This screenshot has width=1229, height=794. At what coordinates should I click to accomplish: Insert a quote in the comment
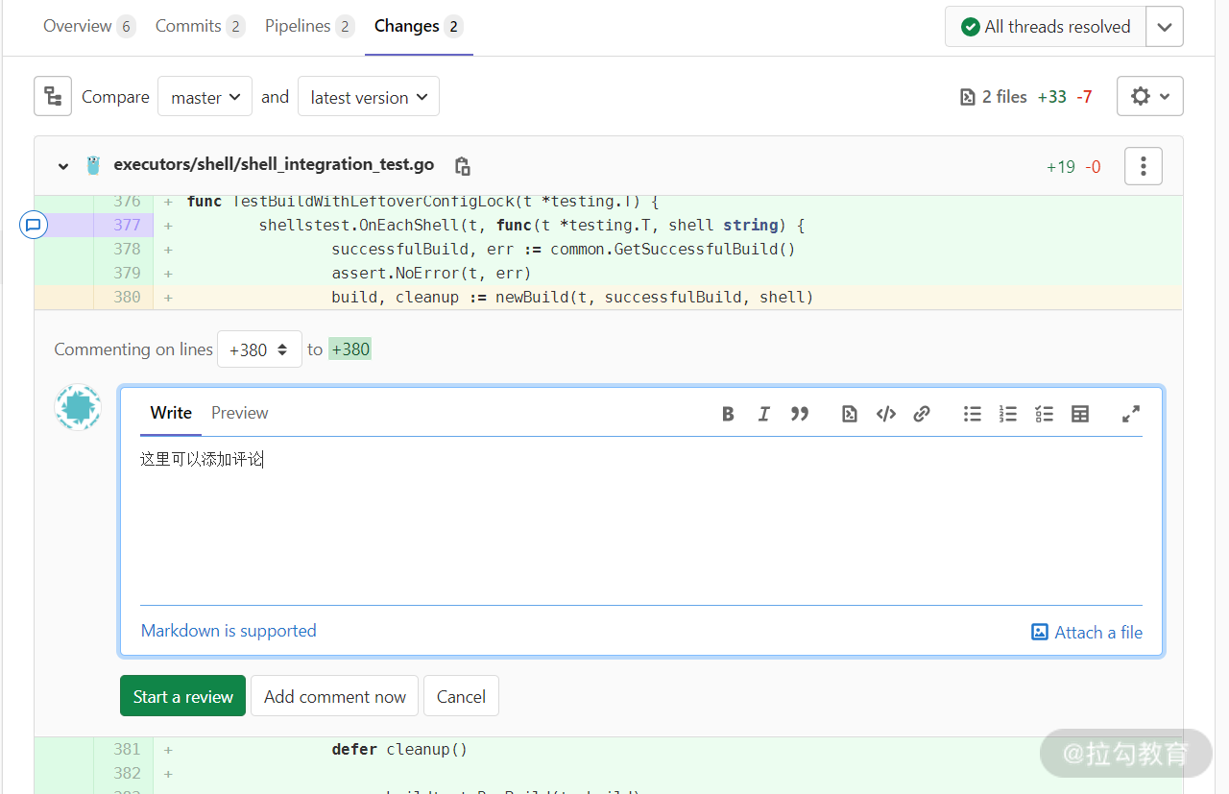click(x=799, y=414)
